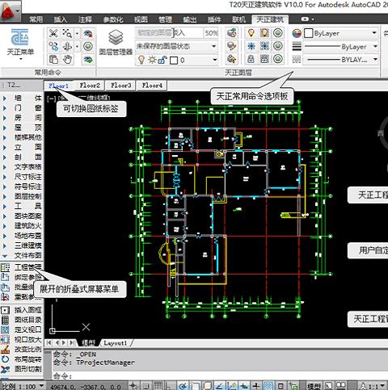Screen dimensions: 388x390
Task: Click the light bulb icon in layer dropdown row
Action: [141, 60]
